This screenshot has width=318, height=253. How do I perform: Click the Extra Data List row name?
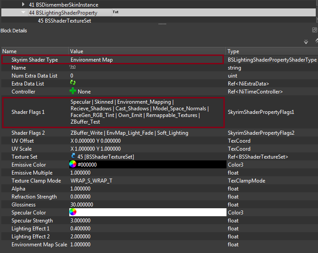(x=28, y=84)
